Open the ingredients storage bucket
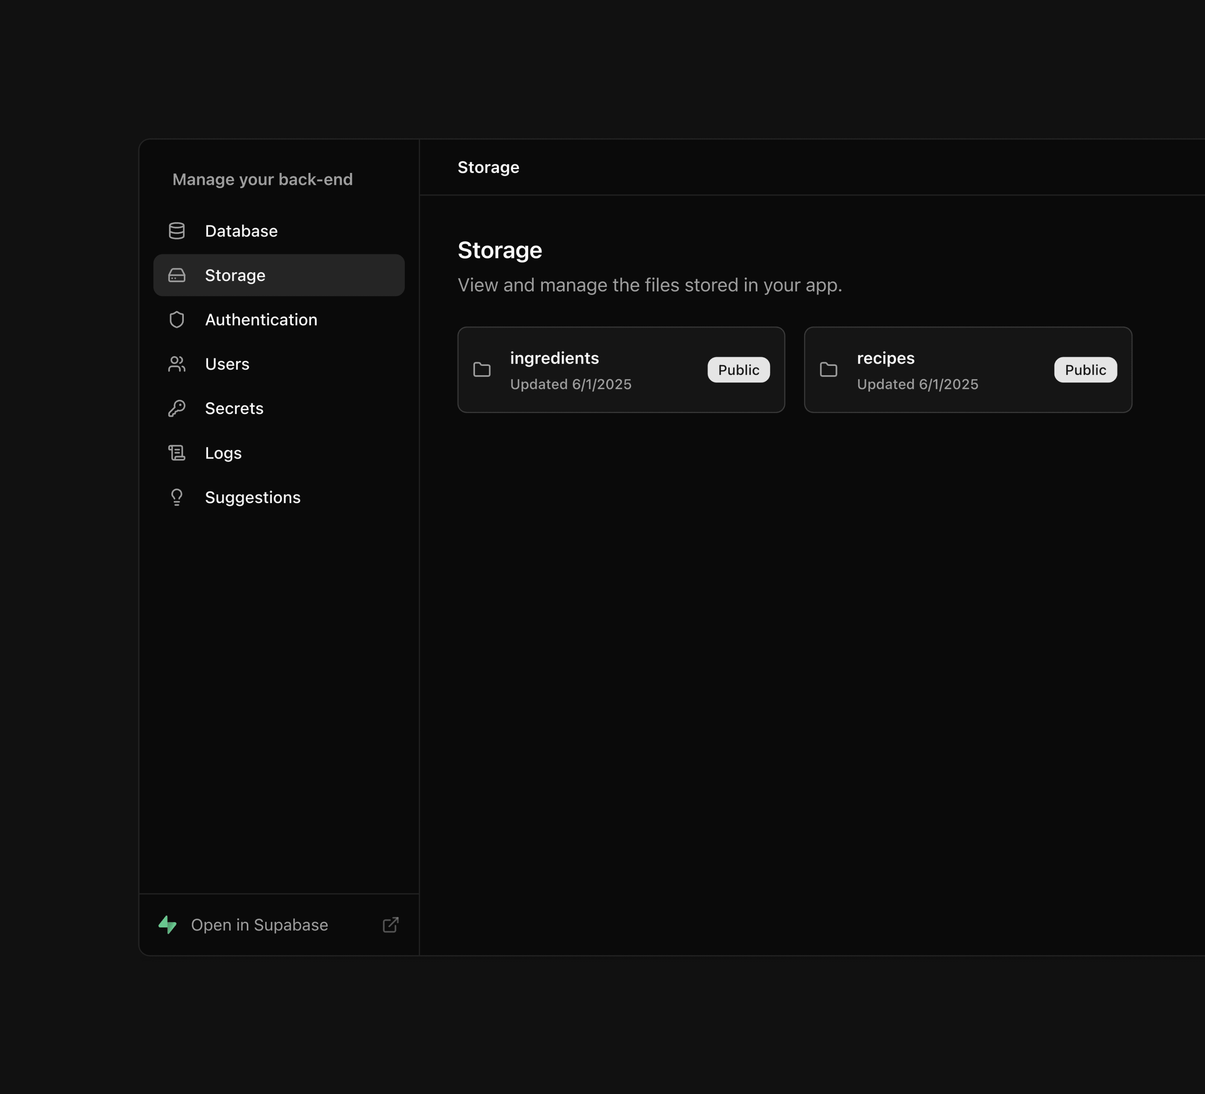1205x1094 pixels. [621, 369]
